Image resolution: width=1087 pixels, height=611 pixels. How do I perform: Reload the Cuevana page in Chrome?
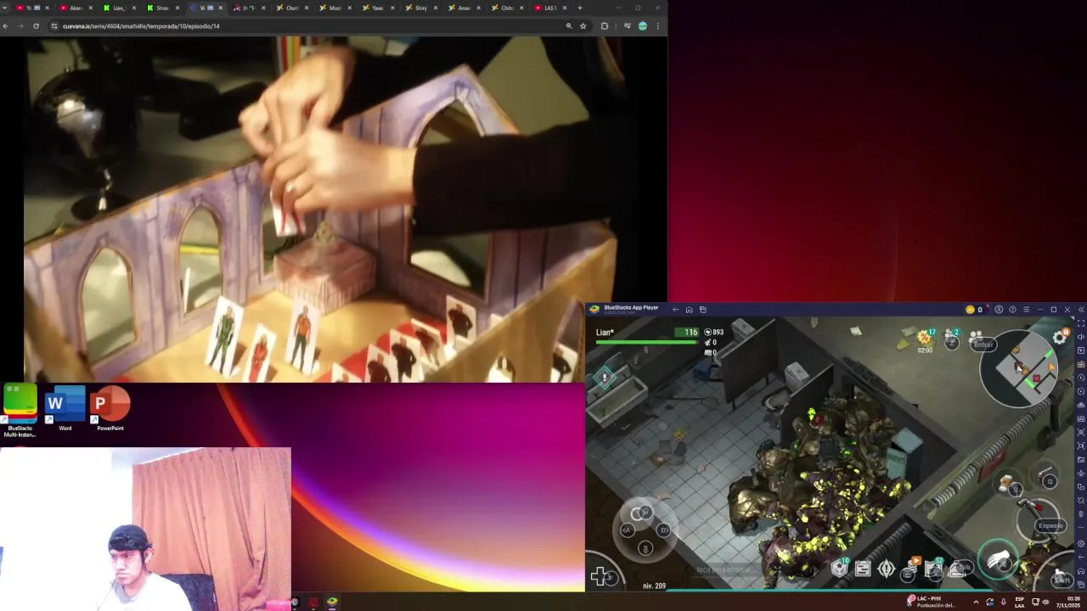tap(36, 26)
